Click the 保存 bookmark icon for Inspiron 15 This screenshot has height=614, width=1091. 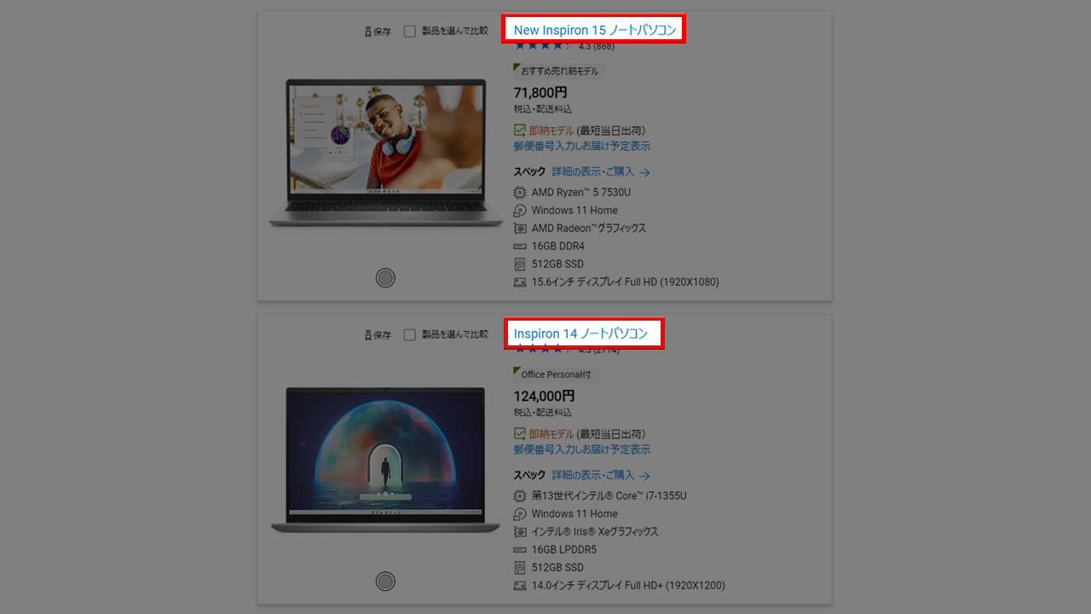368,32
